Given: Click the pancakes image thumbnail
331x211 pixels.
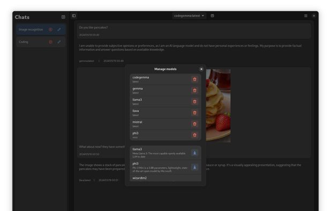Looking at the screenshot, I should [x=219, y=105].
